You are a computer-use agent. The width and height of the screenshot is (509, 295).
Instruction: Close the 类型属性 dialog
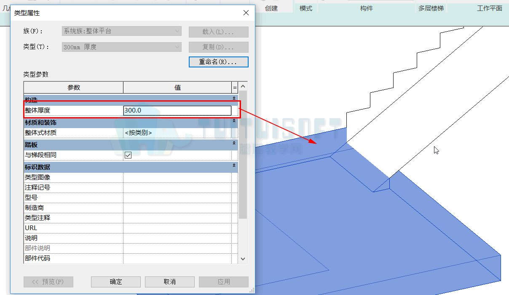point(246,13)
